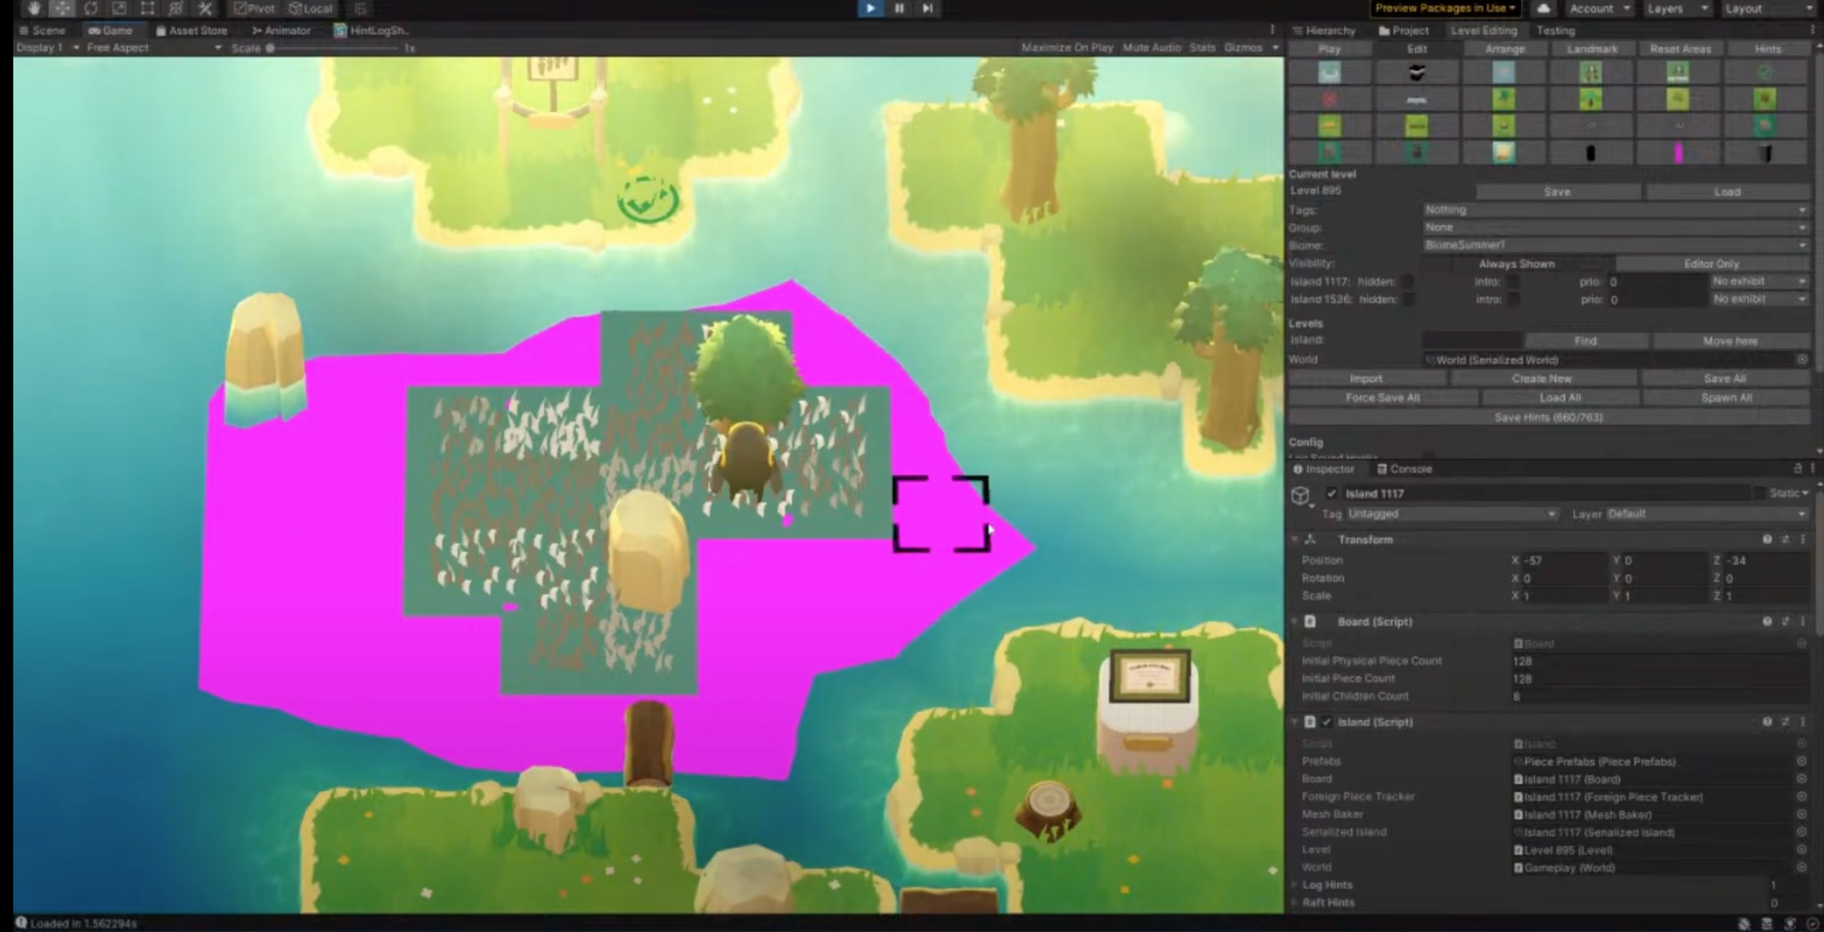
Task: Enable the Static checkbox
Action: pos(1759,493)
